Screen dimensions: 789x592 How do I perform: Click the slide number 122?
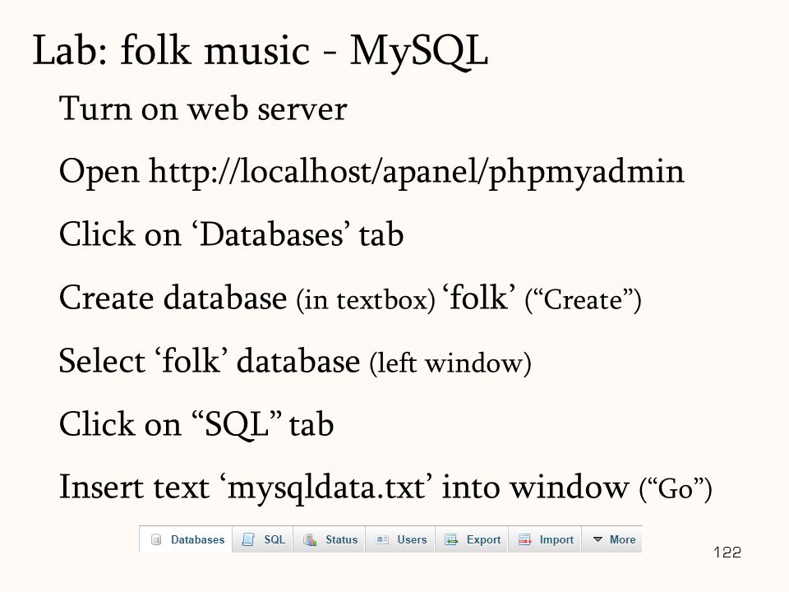[x=727, y=553]
